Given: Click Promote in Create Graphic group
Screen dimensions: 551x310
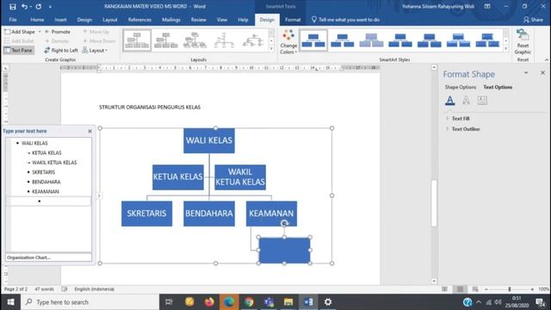Looking at the screenshot, I should coord(58,32).
